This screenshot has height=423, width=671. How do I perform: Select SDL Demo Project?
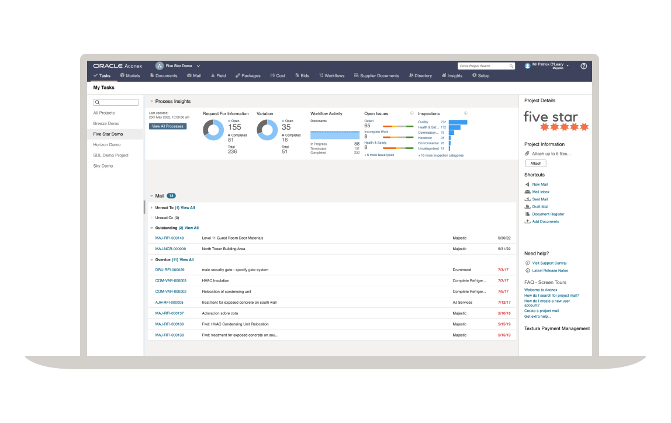[111, 155]
